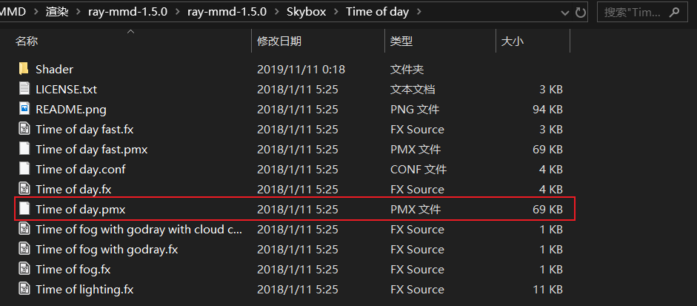The height and width of the screenshot is (306, 697).
Task: Go to the Skybox breadcrumb folder
Action: click(x=307, y=12)
